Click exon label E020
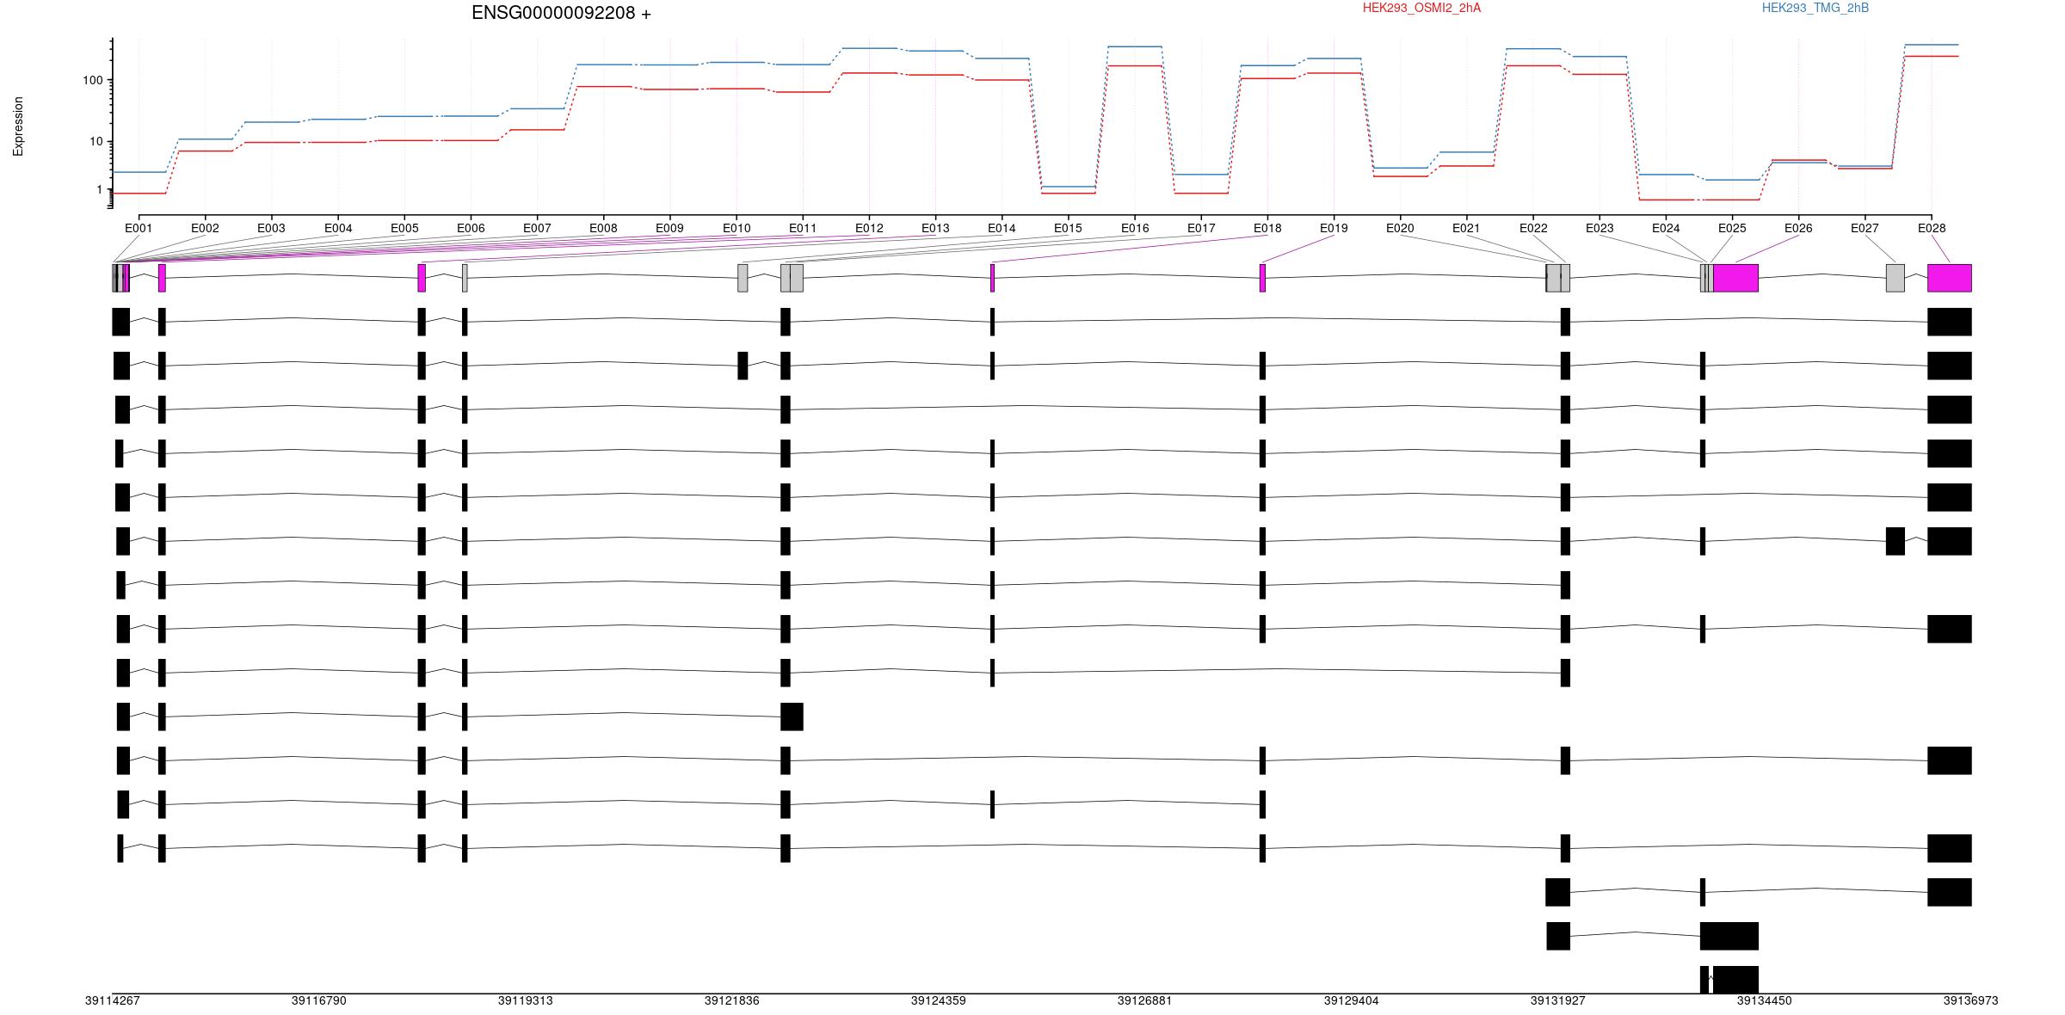Viewport: 2065px width, 1015px height. point(1400,228)
